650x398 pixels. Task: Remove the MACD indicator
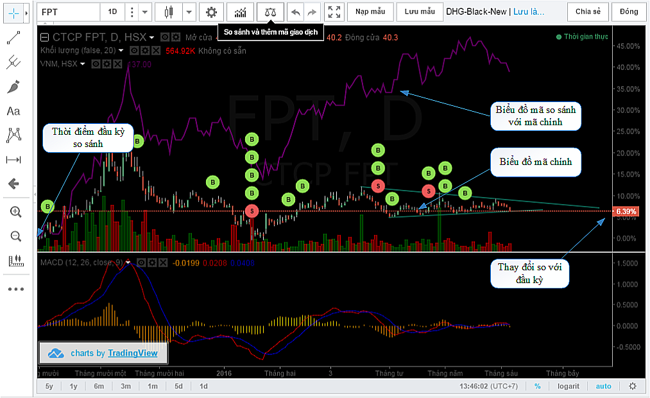pyautogui.click(x=163, y=263)
